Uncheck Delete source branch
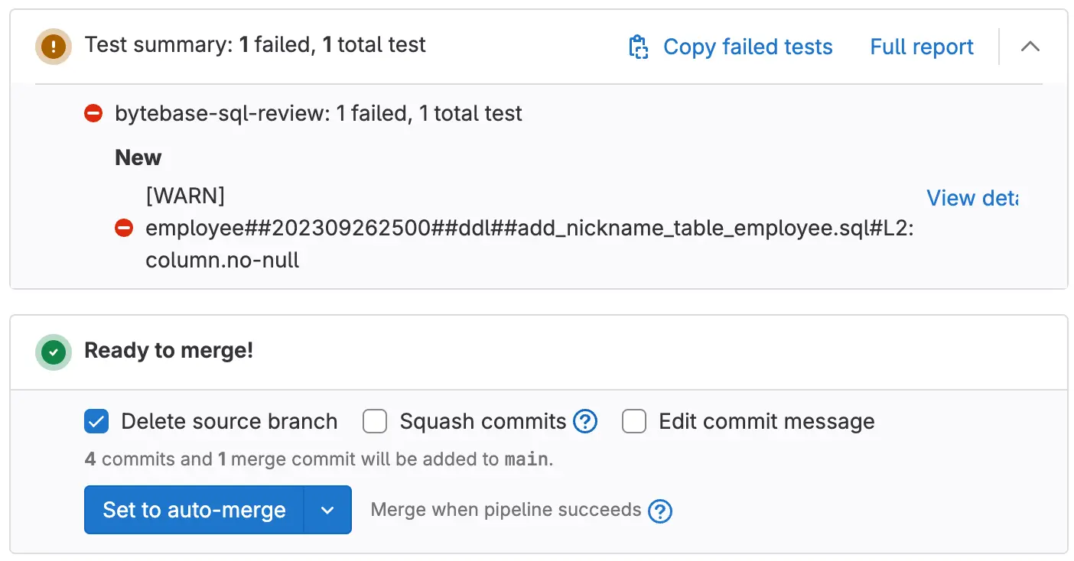Image resolution: width=1074 pixels, height=561 pixels. (x=96, y=421)
